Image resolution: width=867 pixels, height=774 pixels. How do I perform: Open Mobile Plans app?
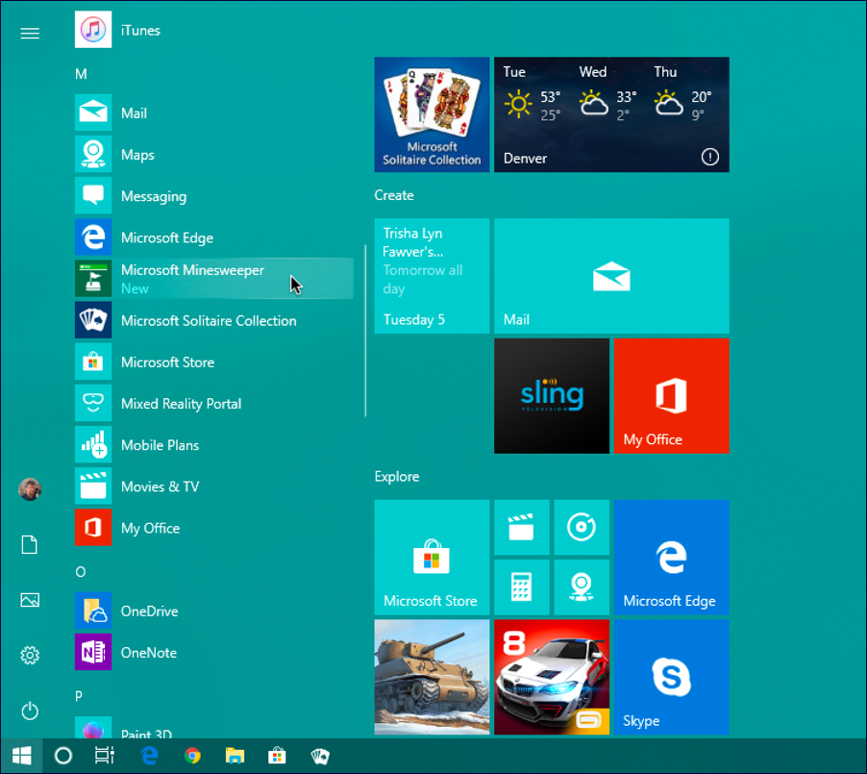(214, 445)
